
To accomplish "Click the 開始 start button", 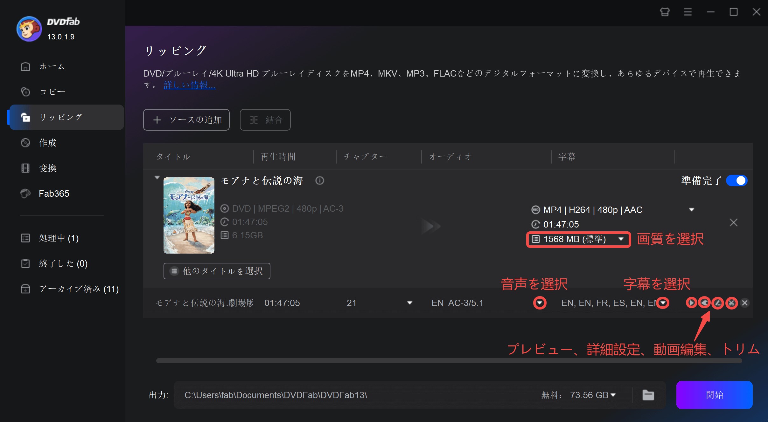I will [714, 395].
